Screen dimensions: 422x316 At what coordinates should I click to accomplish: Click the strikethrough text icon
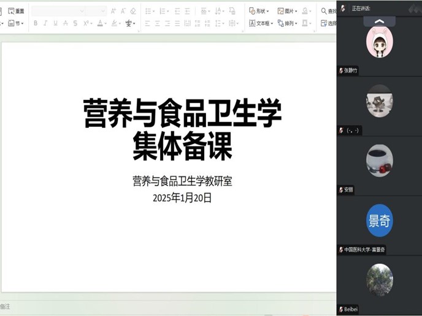[65, 23]
